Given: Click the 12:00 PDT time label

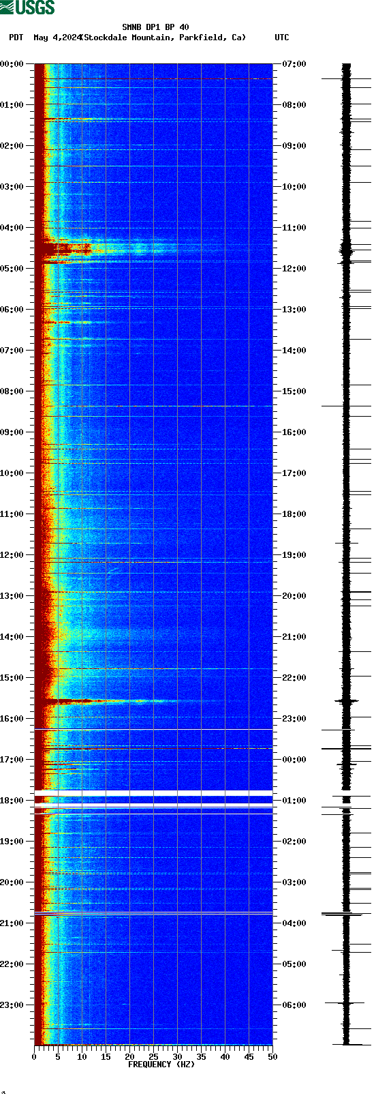Looking at the screenshot, I should [x=12, y=555].
